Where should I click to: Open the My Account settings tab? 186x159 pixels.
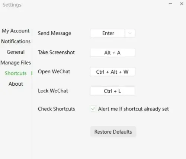click(x=16, y=31)
